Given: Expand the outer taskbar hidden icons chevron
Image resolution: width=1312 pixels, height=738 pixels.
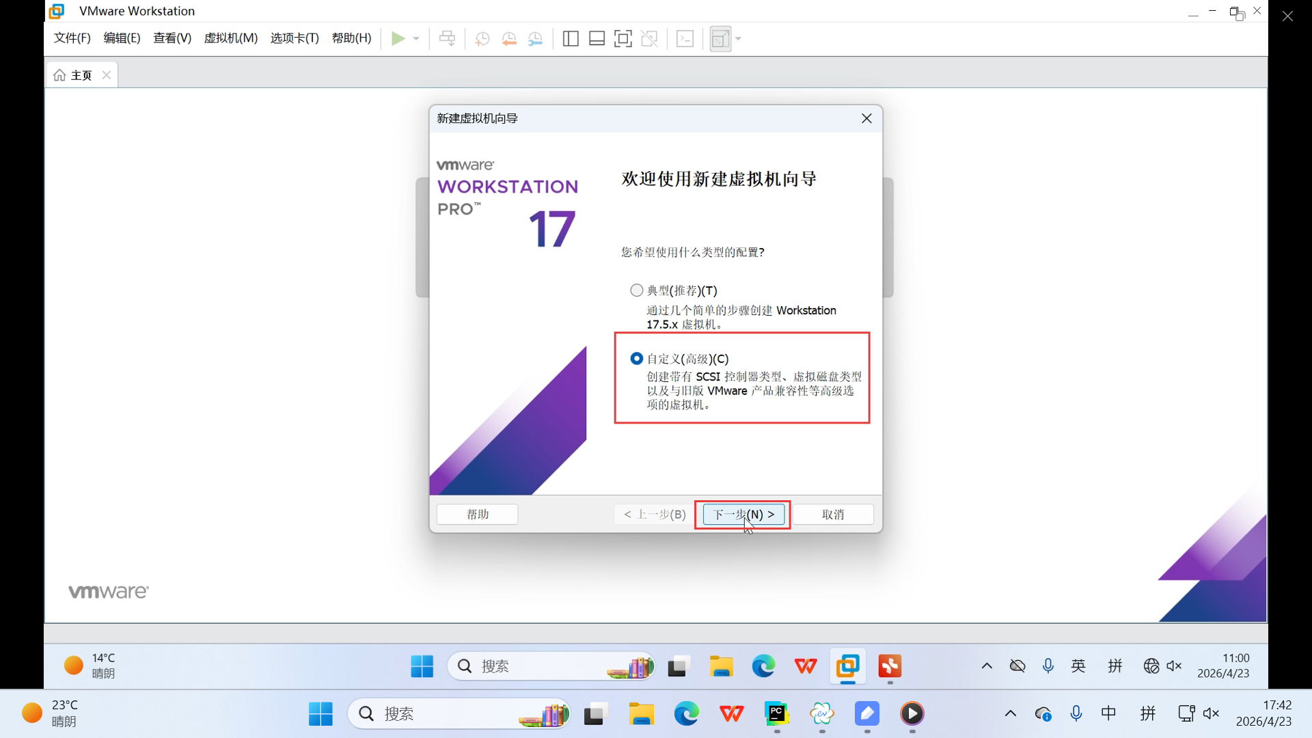Looking at the screenshot, I should tap(1010, 714).
